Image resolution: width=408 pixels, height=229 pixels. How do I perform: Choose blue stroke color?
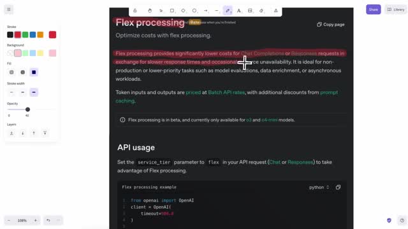[33, 34]
